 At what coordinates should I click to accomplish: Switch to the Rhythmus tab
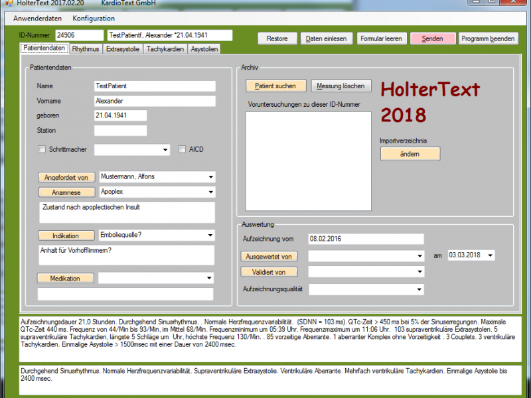point(86,49)
